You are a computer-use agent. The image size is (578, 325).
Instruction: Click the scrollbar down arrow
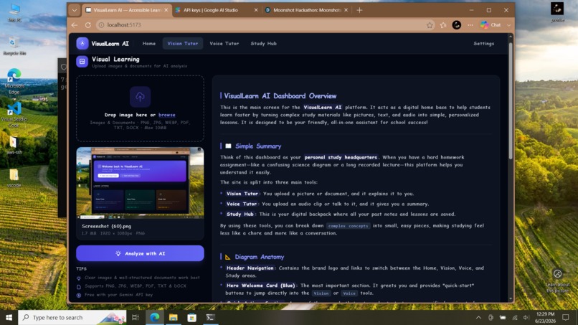pyautogui.click(x=511, y=298)
